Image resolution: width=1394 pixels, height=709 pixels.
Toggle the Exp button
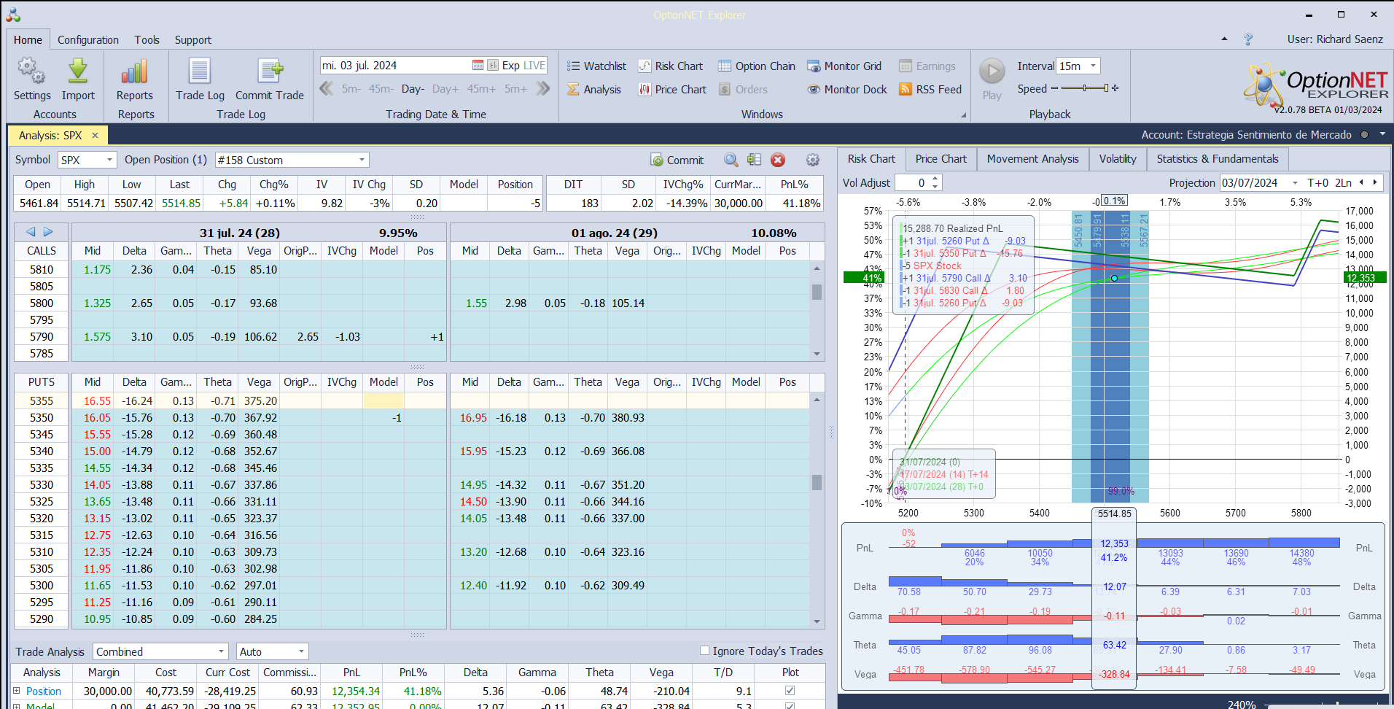click(x=511, y=66)
